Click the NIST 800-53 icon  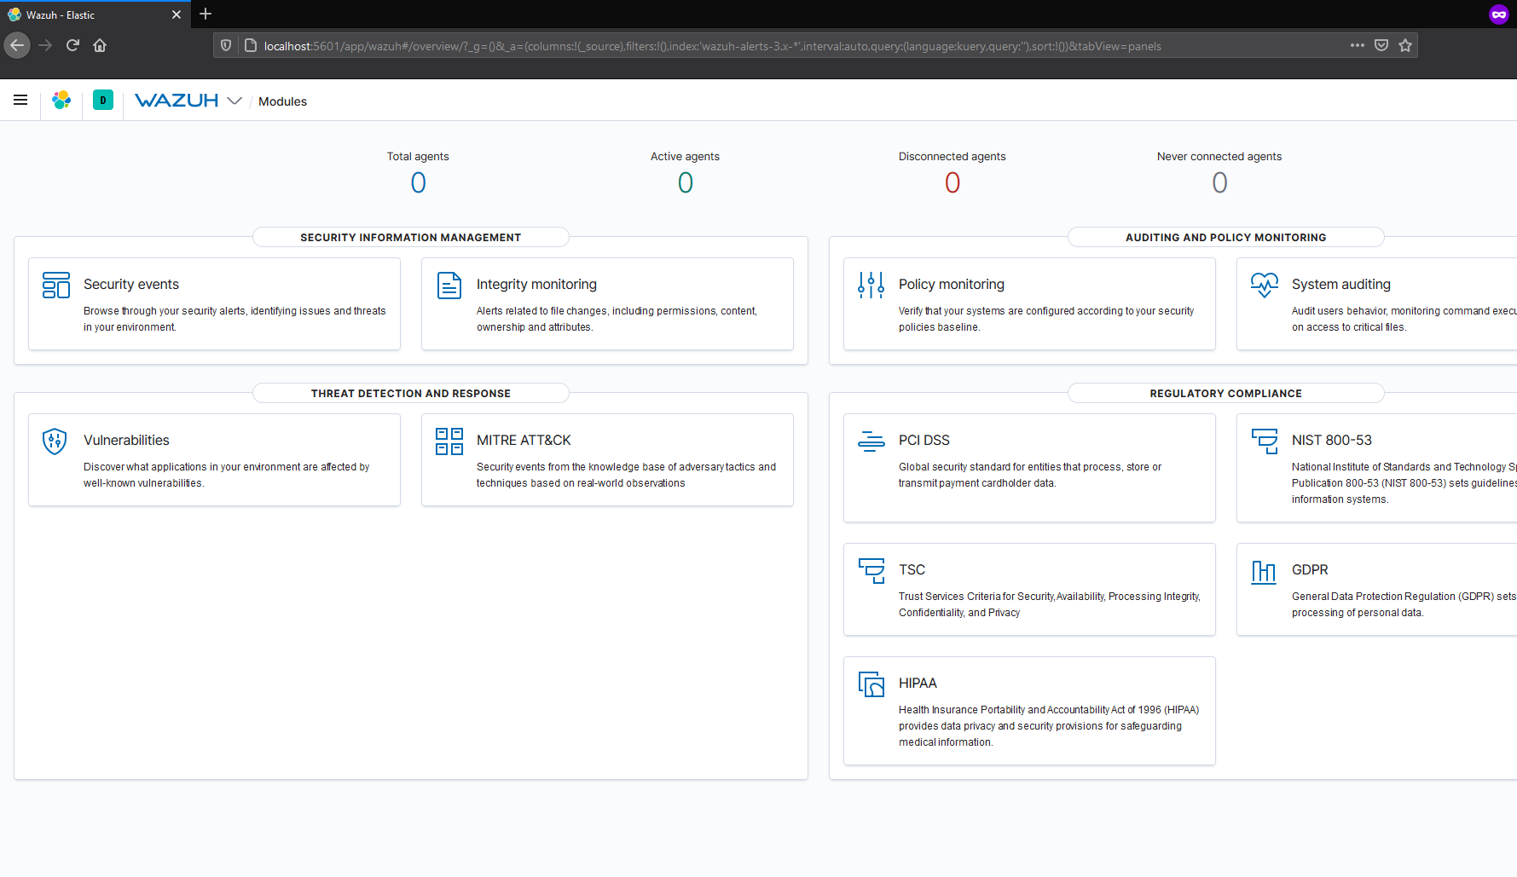tap(1265, 441)
